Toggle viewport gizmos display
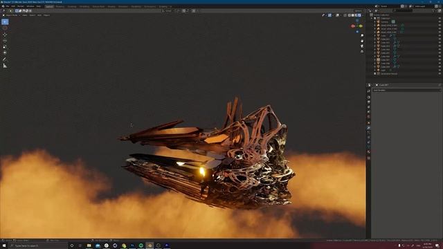Image resolution: width=443 pixels, height=249 pixels. (x=329, y=15)
